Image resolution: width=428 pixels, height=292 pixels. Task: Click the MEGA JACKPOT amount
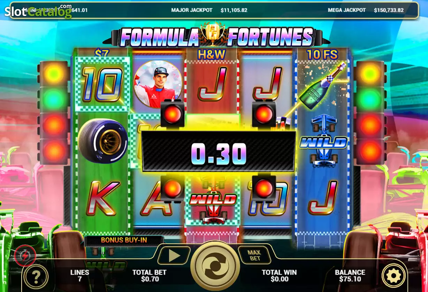tap(389, 10)
